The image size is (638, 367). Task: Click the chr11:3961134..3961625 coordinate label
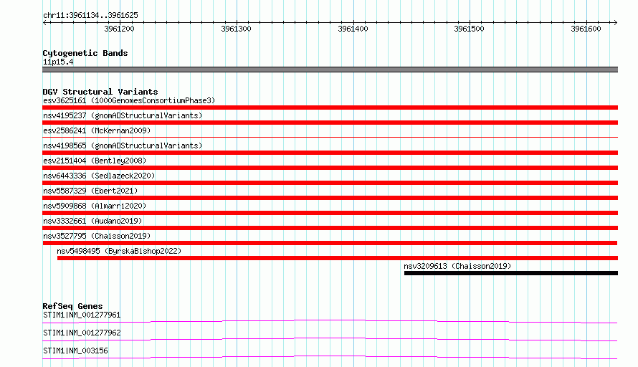pos(90,16)
